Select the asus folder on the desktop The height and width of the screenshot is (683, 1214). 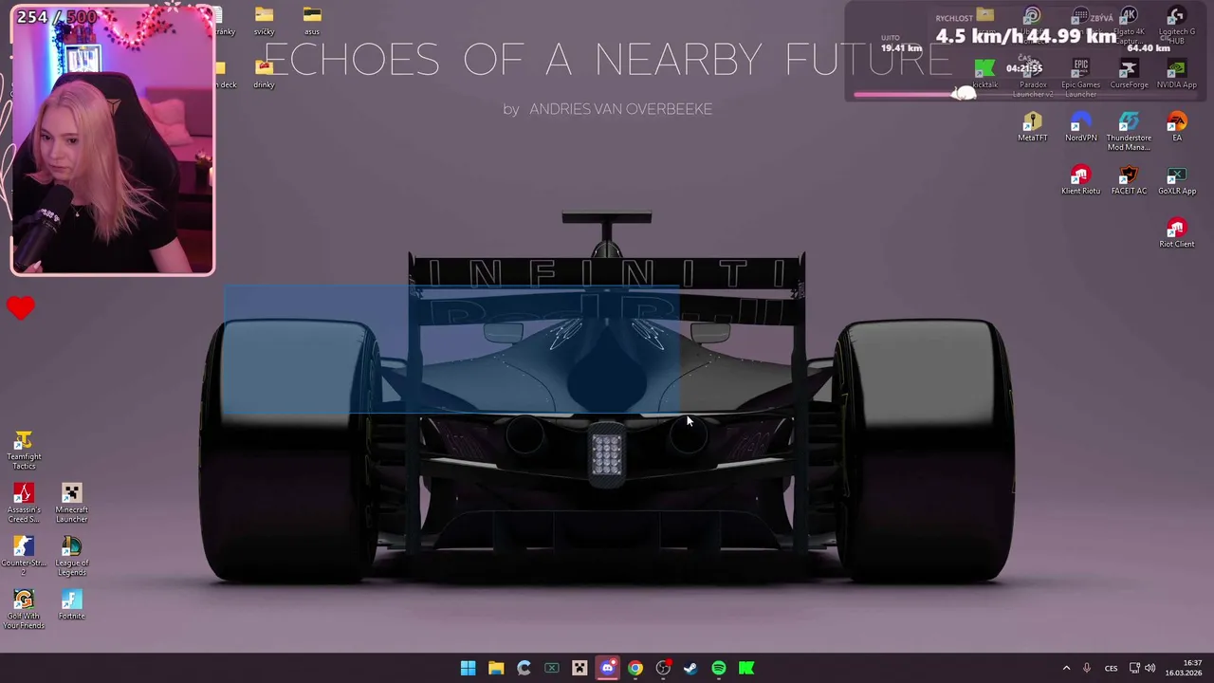point(312,21)
